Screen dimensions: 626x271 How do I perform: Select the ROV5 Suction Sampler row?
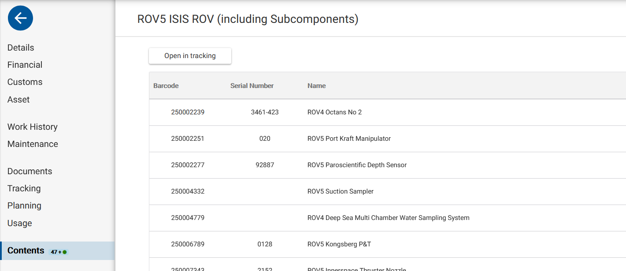click(341, 191)
